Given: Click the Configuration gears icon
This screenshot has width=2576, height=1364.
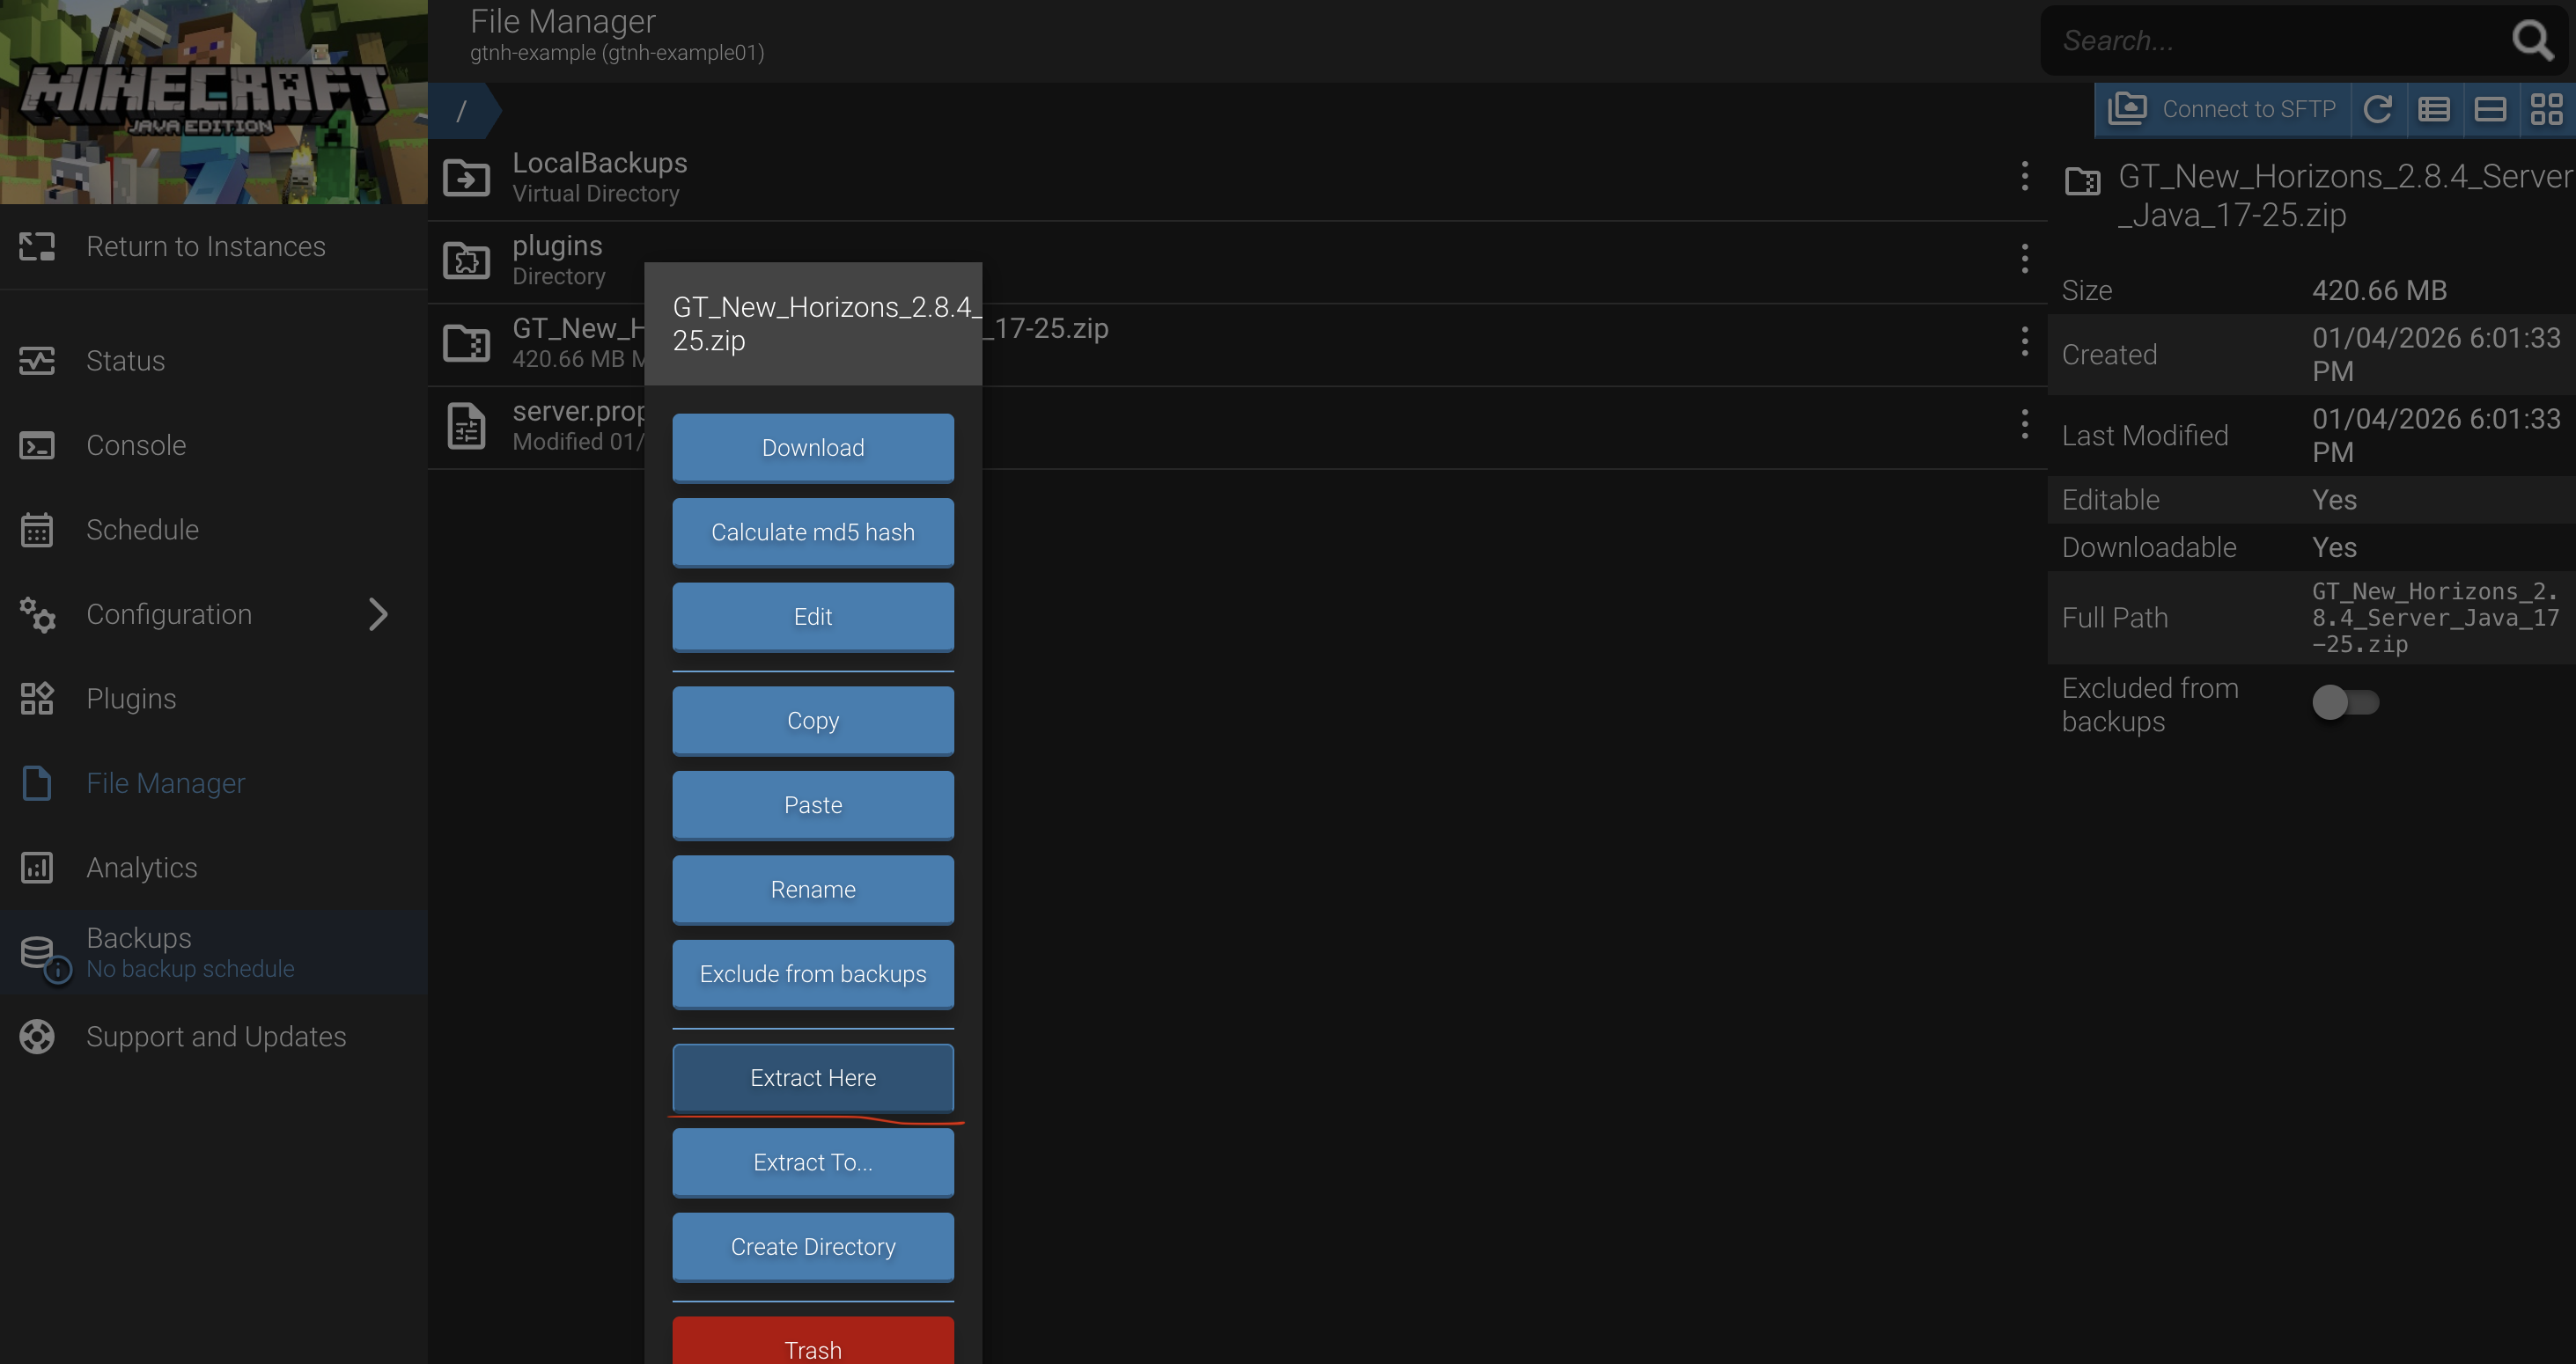Looking at the screenshot, I should (x=37, y=614).
